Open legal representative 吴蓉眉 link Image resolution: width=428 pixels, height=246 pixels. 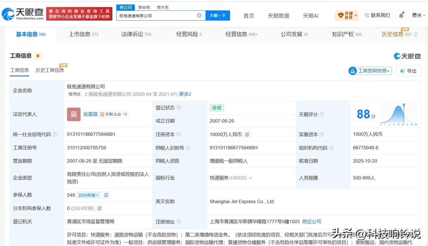tap(90, 114)
